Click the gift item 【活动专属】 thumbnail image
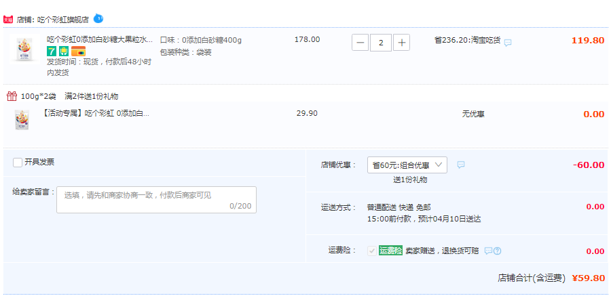The image size is (611, 296). pos(20,120)
